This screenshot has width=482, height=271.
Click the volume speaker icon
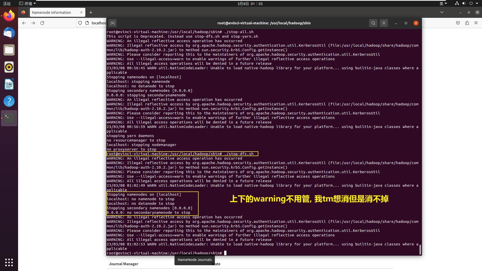point(464,4)
